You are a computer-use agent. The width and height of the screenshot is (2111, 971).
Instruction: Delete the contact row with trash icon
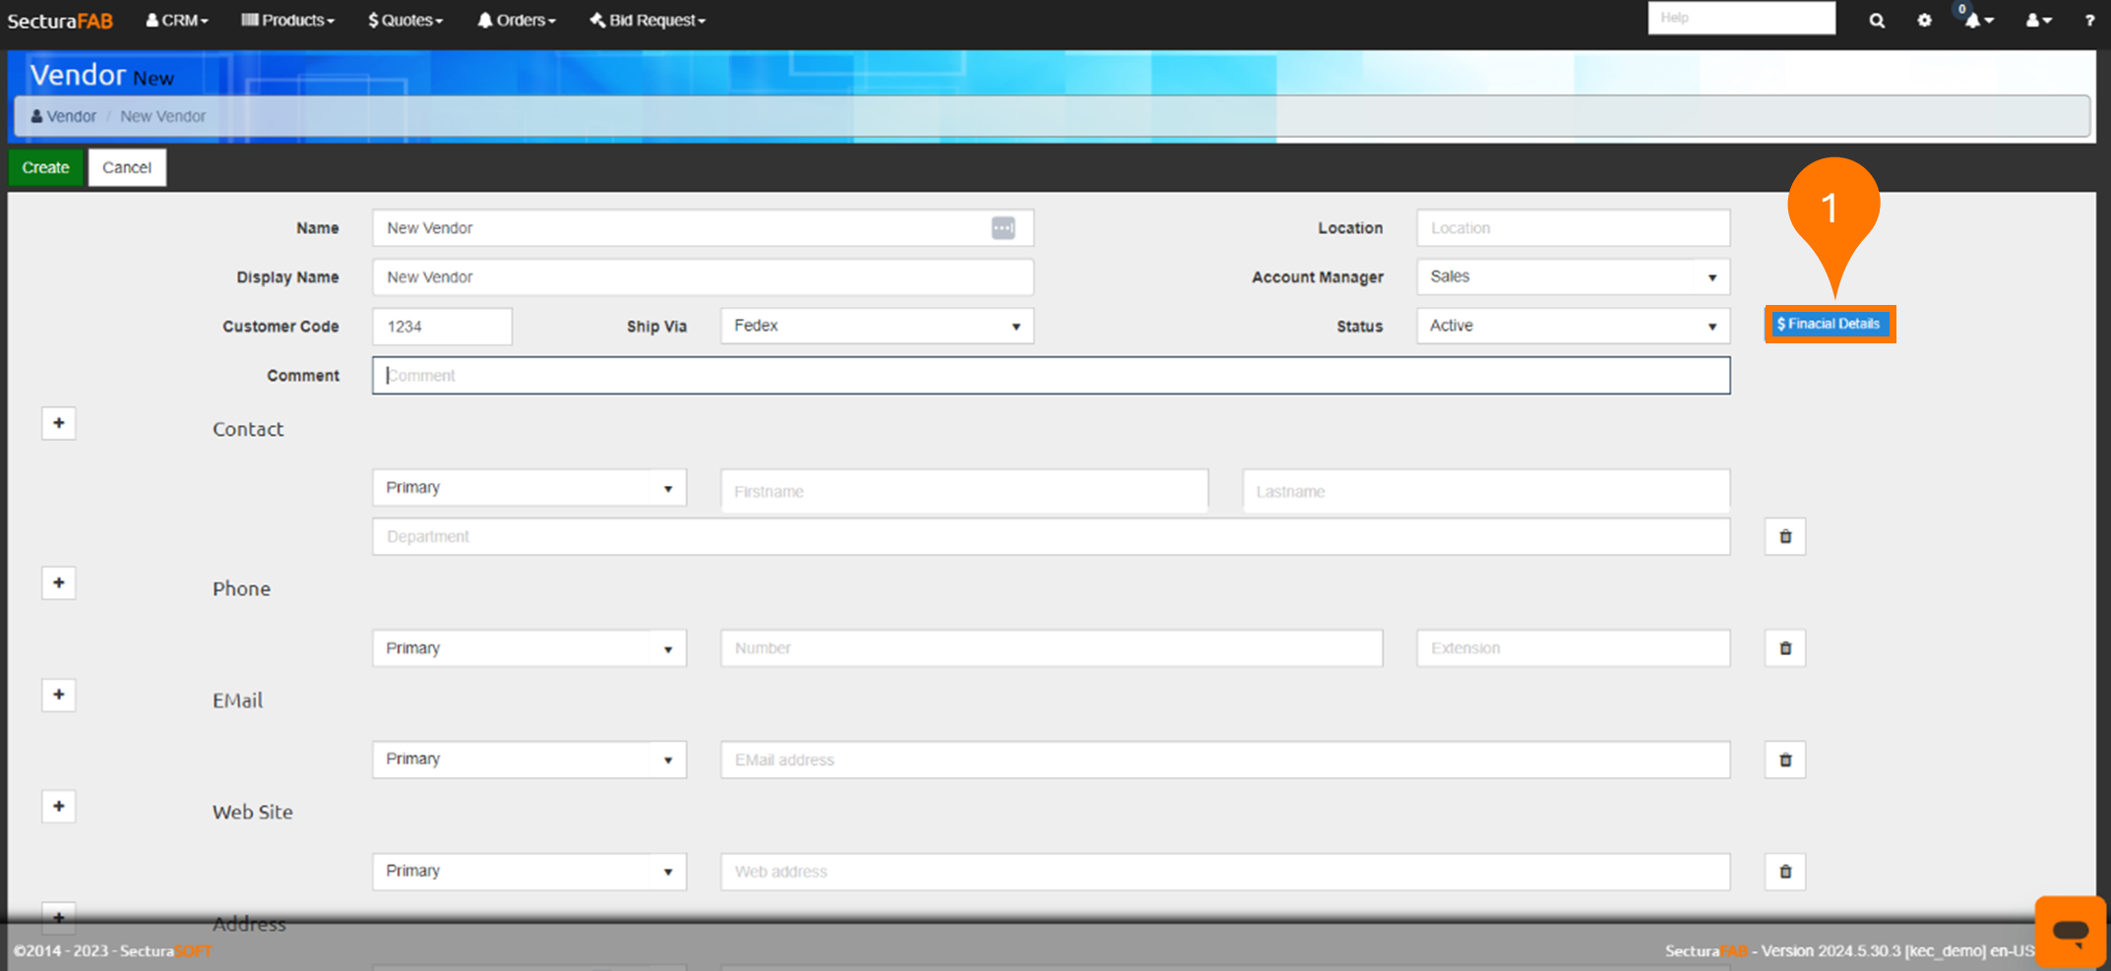[x=1785, y=537]
